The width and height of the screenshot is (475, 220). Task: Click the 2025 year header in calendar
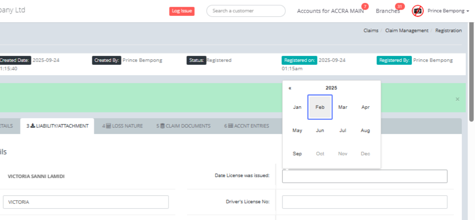pos(331,88)
